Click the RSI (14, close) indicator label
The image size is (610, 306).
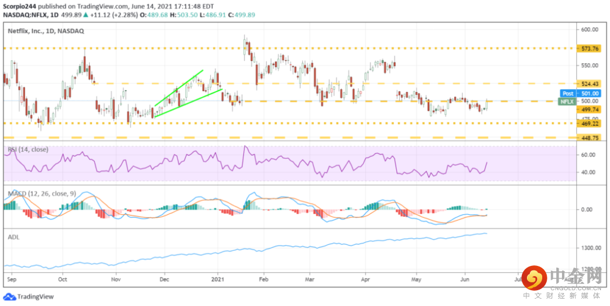27,149
